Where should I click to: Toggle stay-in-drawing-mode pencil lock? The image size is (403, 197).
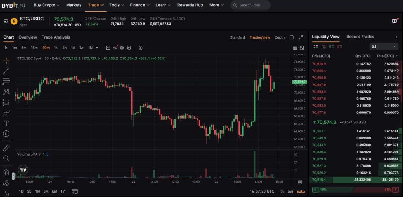[6, 182]
